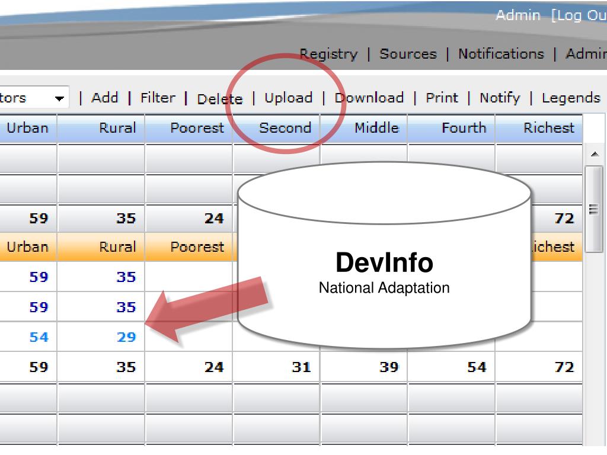Click value 39 in the bottom row
The width and height of the screenshot is (607, 455).
389,367
